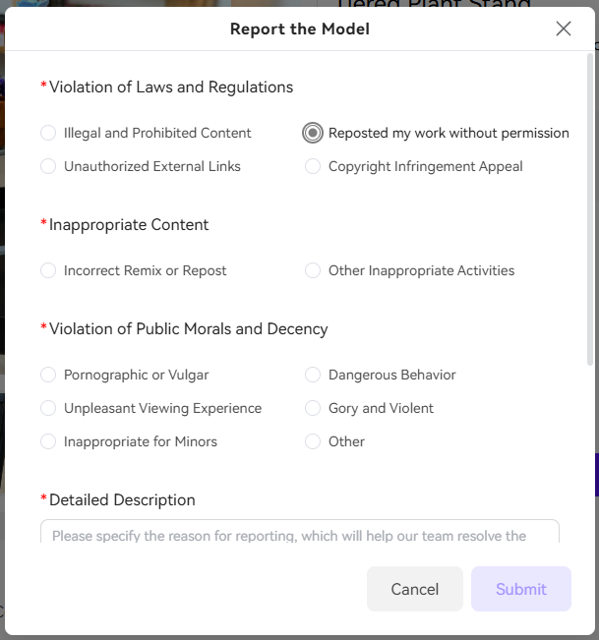The height and width of the screenshot is (640, 599).
Task: Click the dialog's vertical scrollbar
Action: (x=589, y=209)
